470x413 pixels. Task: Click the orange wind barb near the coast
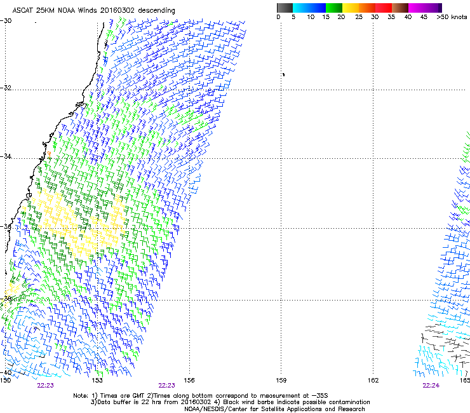point(48,155)
